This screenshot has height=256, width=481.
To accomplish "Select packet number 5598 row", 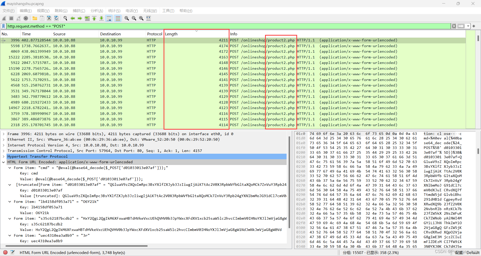I will pos(233,46).
